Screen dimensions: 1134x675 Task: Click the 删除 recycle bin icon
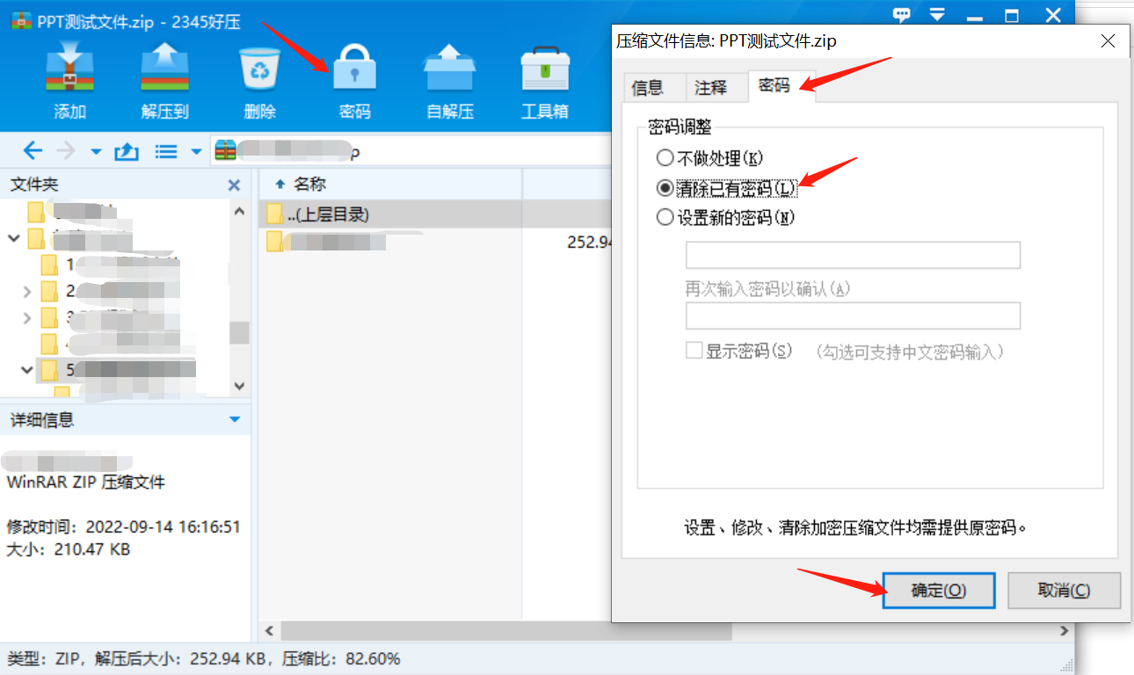pos(260,69)
